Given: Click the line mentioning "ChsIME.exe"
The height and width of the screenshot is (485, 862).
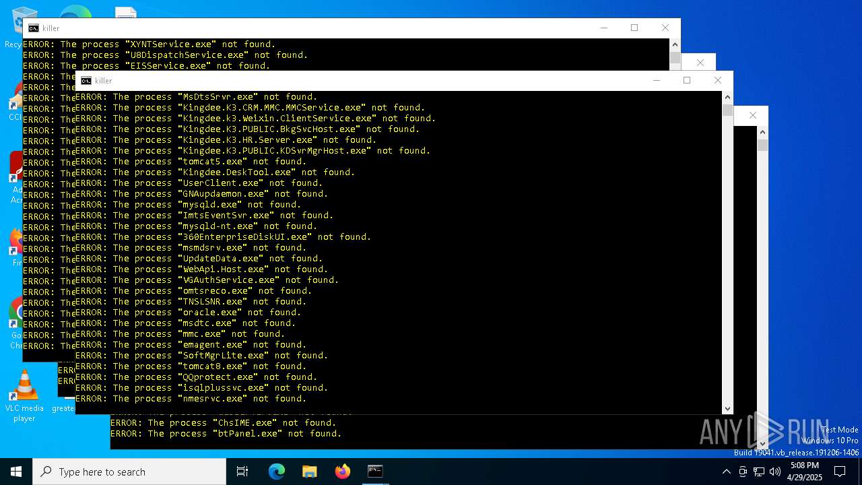Looking at the screenshot, I should pyautogui.click(x=223, y=423).
